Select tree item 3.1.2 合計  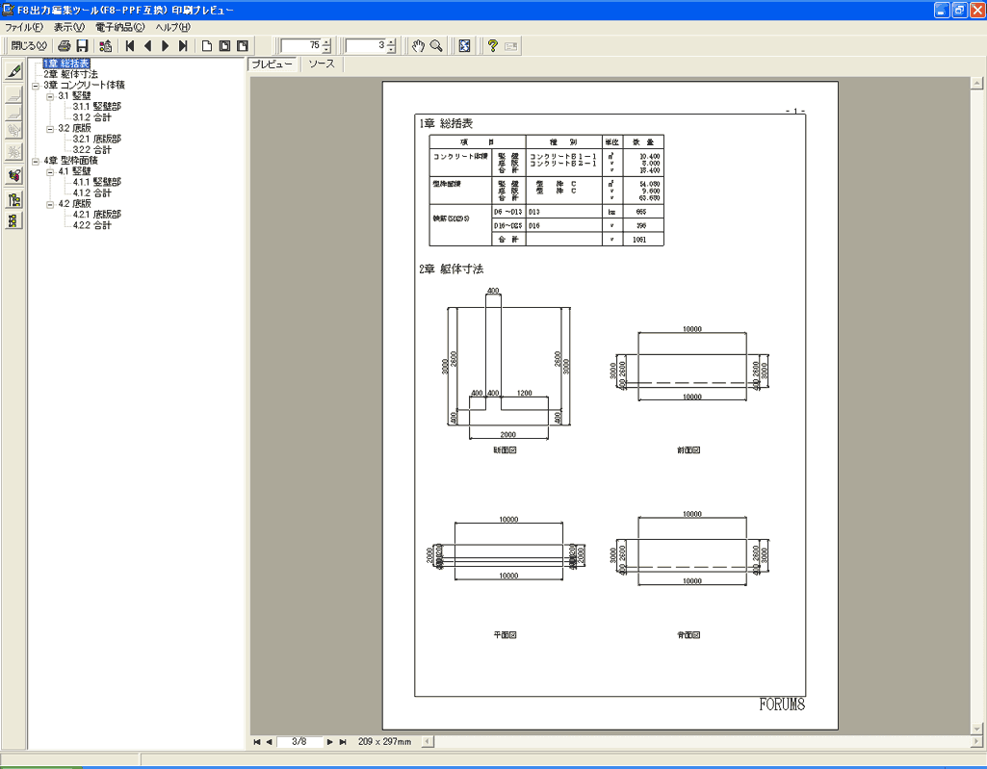pyautogui.click(x=91, y=117)
